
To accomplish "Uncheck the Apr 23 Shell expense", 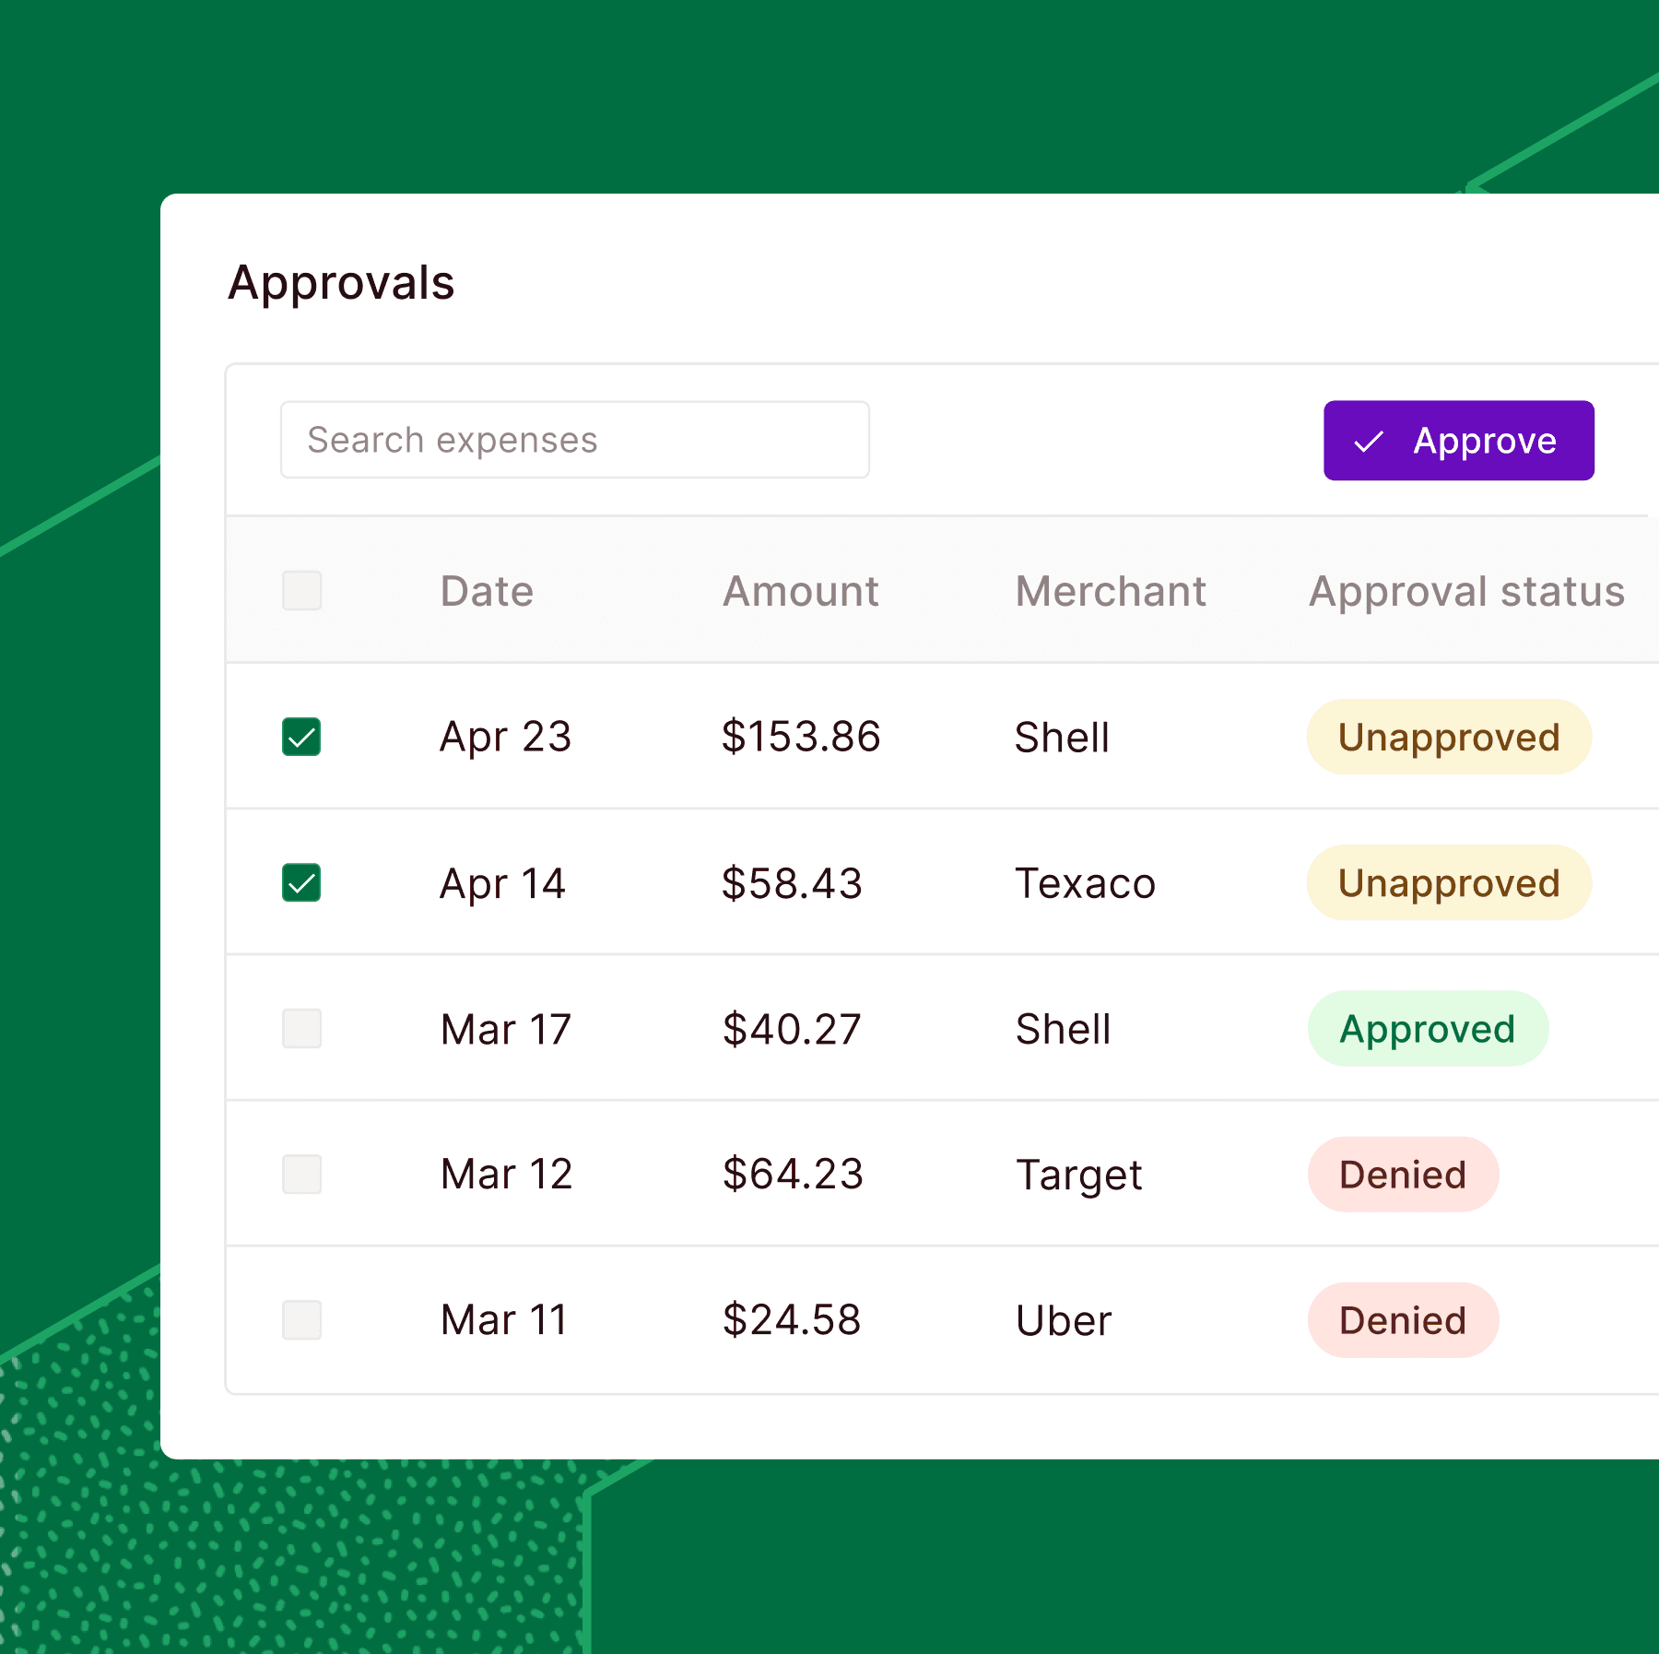I will (x=300, y=737).
